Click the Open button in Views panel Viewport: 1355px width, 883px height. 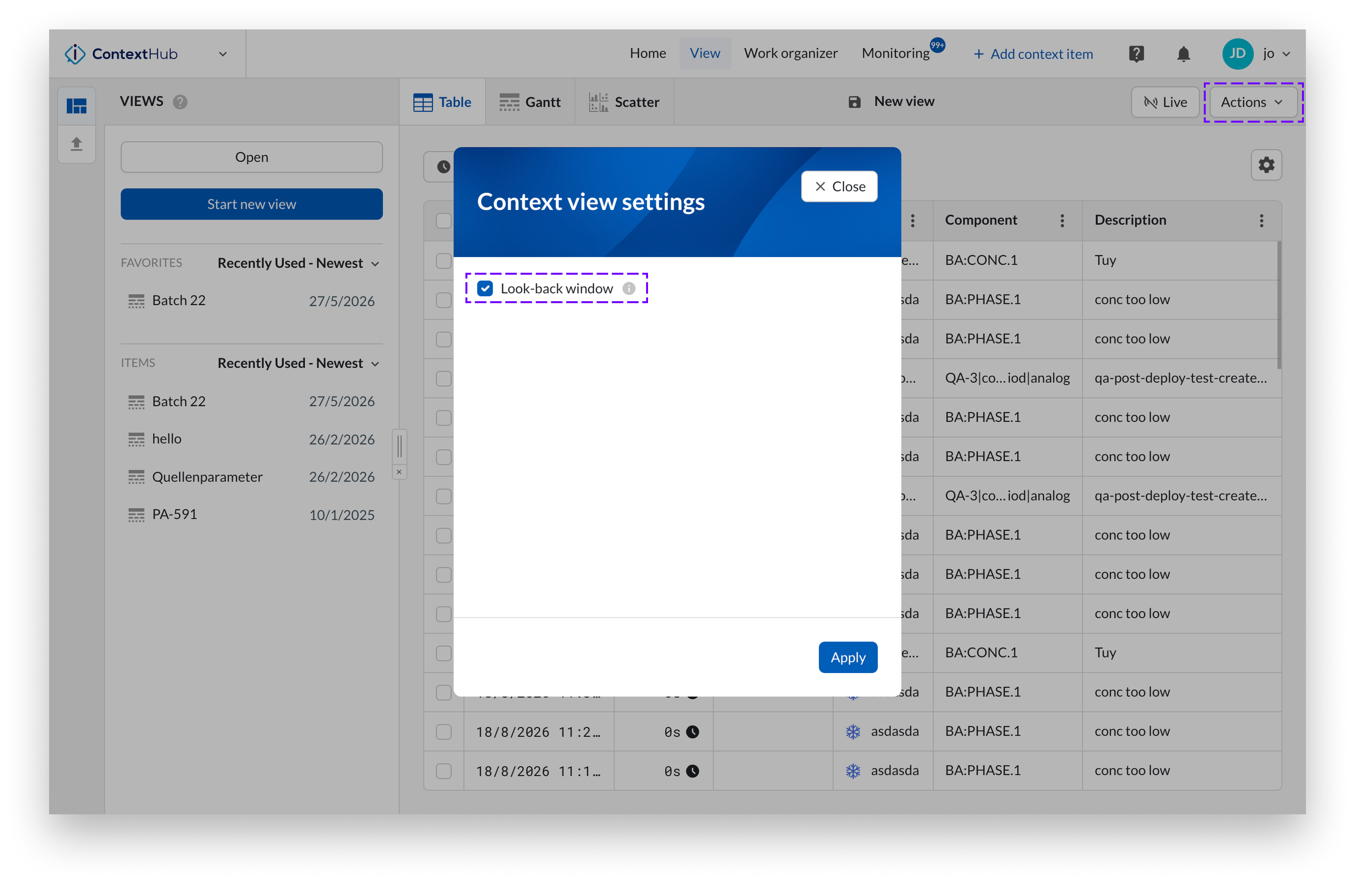[x=252, y=157]
